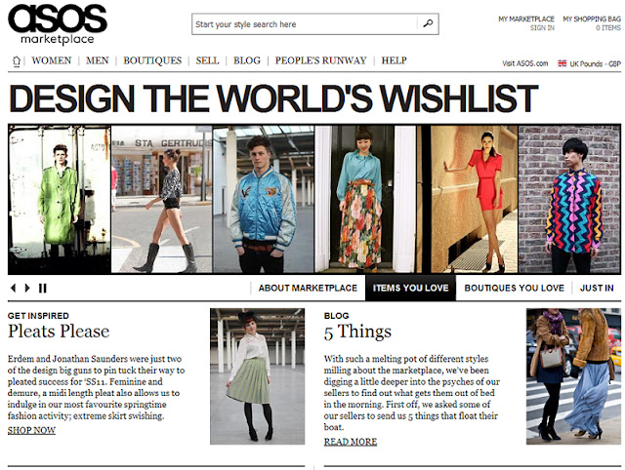Click the READ MORE link
The image size is (625, 470).
click(x=351, y=442)
